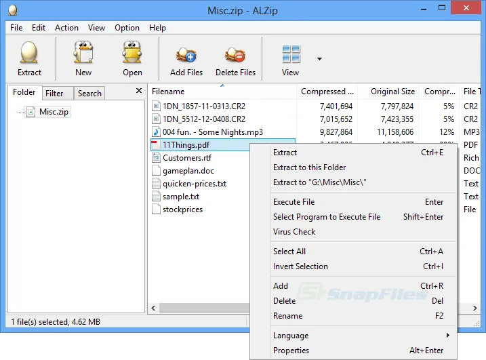Image resolution: width=486 pixels, height=360 pixels.
Task: Click the gameplan.doc file icon
Action: pos(156,171)
